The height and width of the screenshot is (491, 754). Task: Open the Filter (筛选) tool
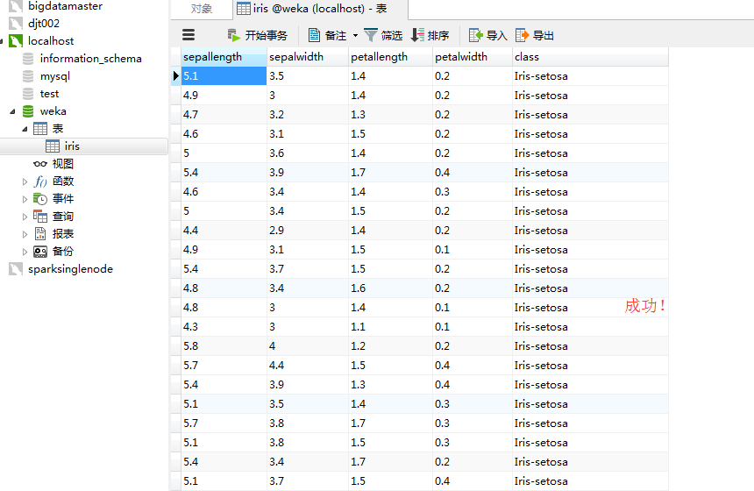(x=383, y=35)
